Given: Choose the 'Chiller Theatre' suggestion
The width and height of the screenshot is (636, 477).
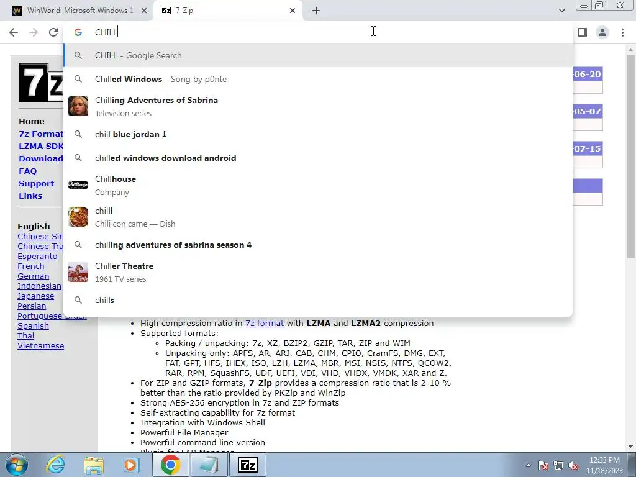Looking at the screenshot, I should 318,272.
